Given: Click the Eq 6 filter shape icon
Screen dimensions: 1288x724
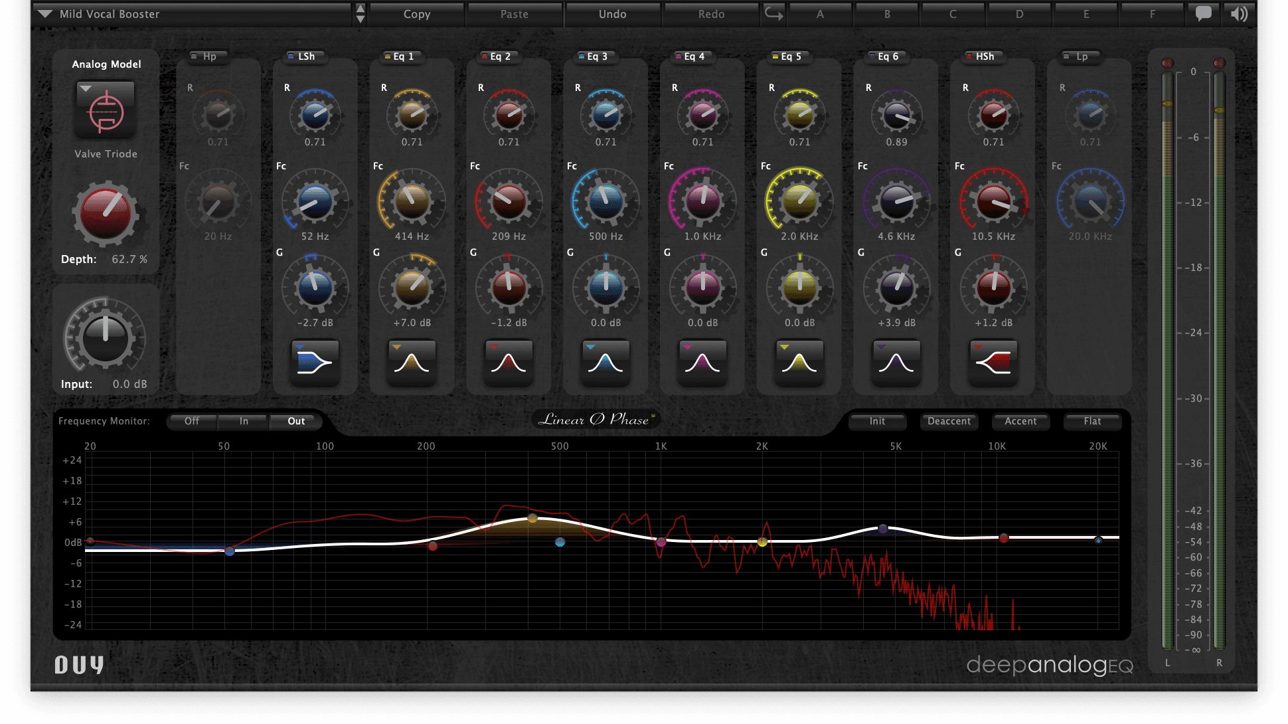Looking at the screenshot, I should (896, 363).
